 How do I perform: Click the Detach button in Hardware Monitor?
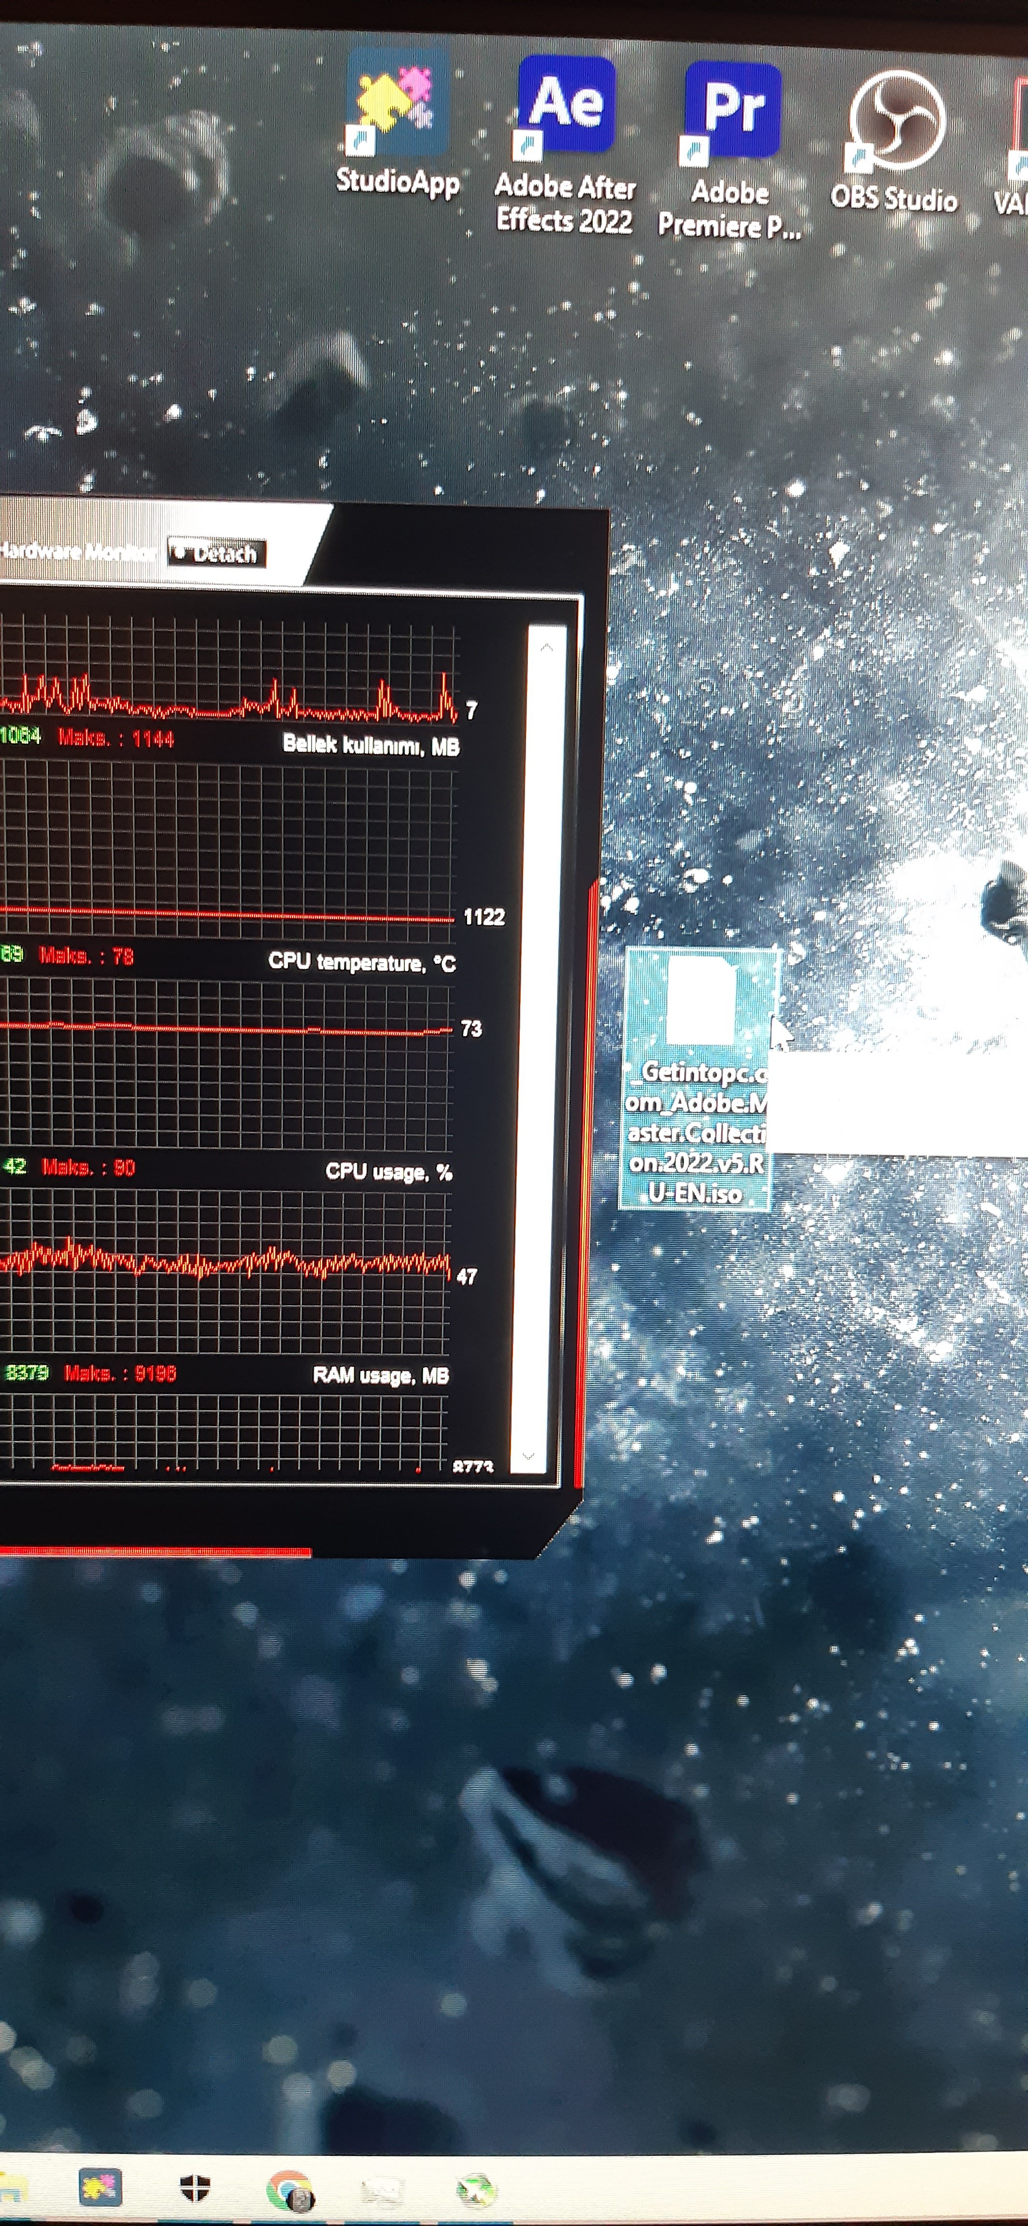pos(217,553)
